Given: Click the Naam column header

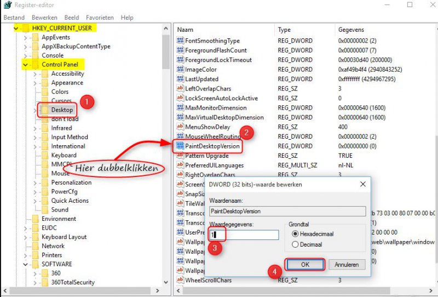Looking at the screenshot, I should (x=186, y=30).
